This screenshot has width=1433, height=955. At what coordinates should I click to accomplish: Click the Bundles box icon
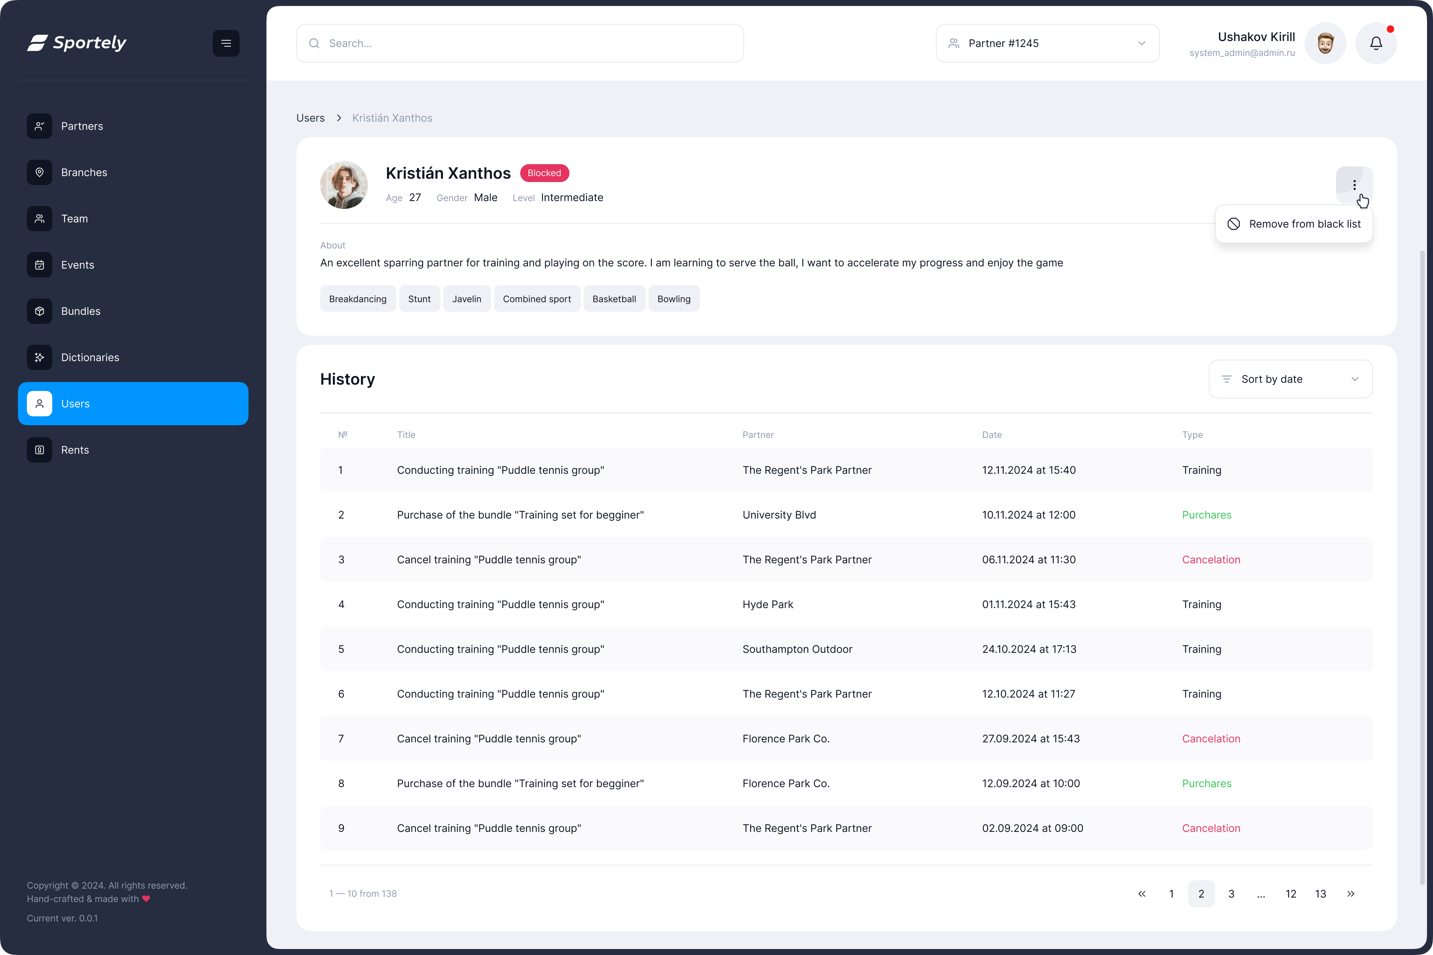(40, 311)
